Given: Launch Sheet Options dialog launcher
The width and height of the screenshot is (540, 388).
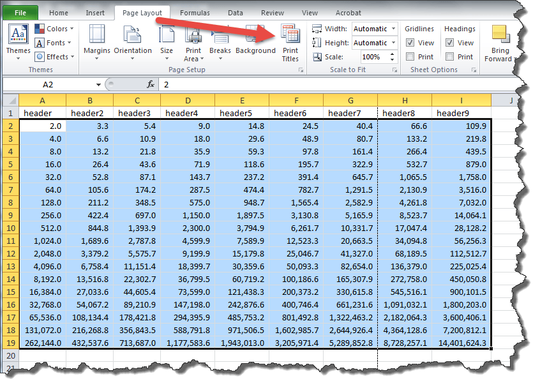Looking at the screenshot, I should pyautogui.click(x=474, y=70).
